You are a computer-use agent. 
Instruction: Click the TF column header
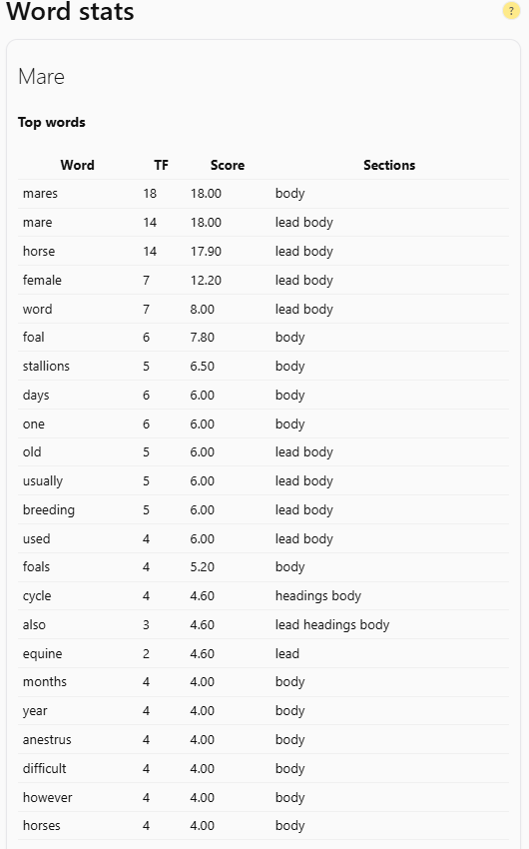[x=161, y=165]
